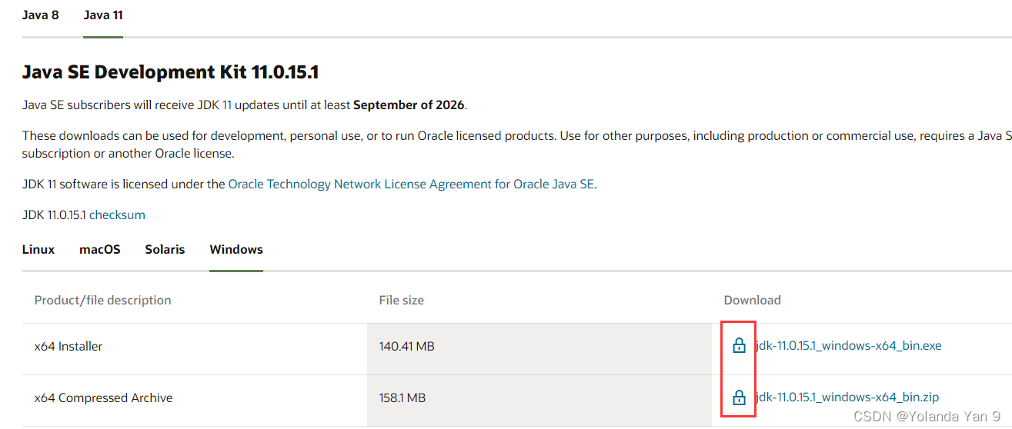
Task: Open the JDK 11.0.15.1 checksum link
Action: 117,215
